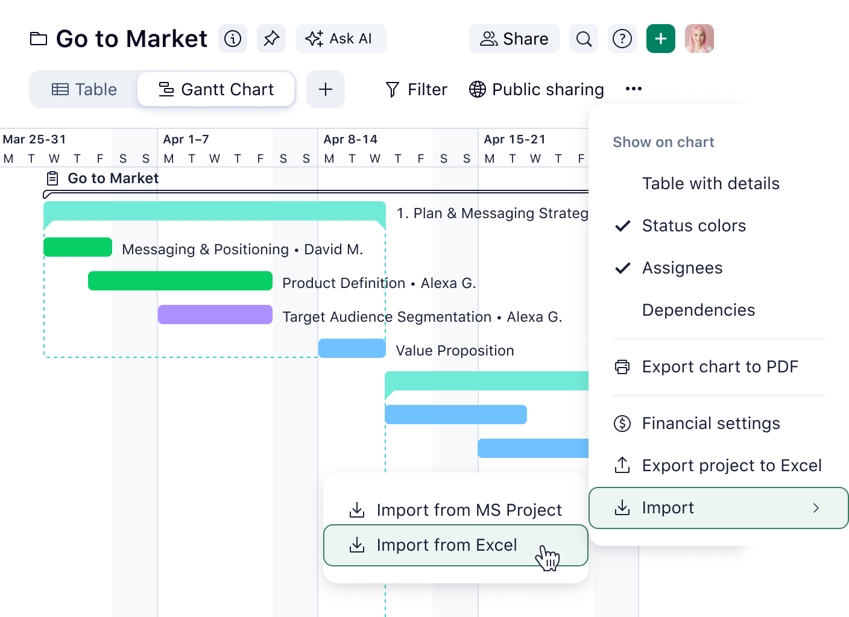Open the three-dot more options menu
Screen dimensions: 849x617
coord(634,89)
